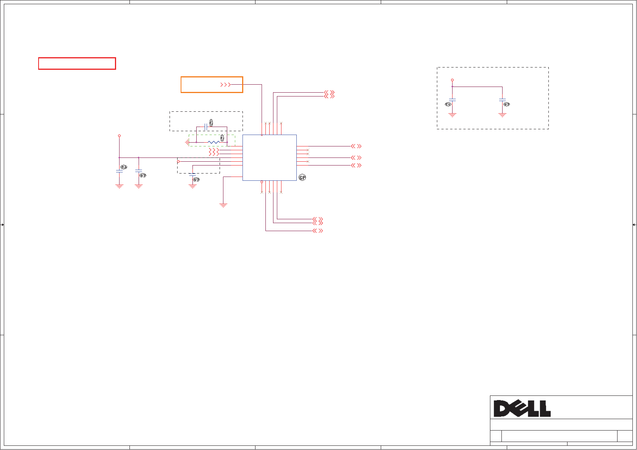The width and height of the screenshot is (637, 450).
Task: Click the triple-arrow connector inside orange box
Action: (x=226, y=85)
